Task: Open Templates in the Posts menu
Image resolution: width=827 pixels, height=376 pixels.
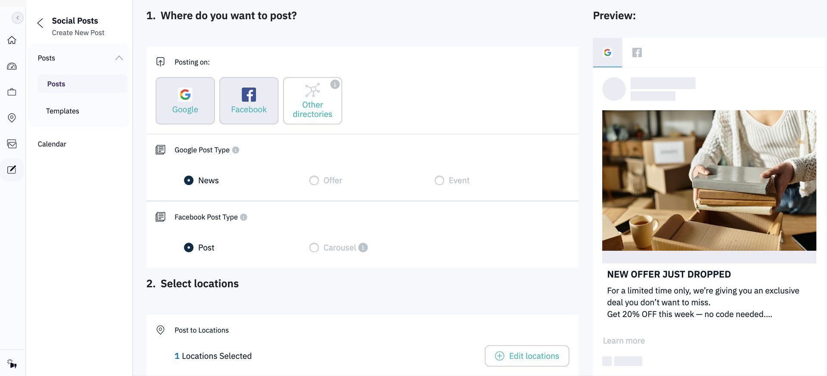Action: 62,111
